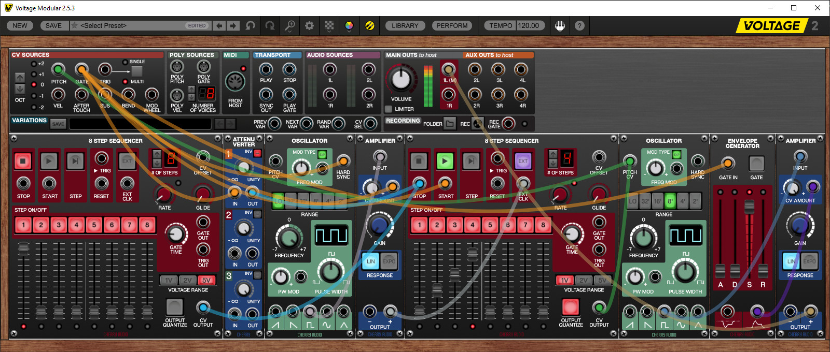Increase Number of Voices with up arrow
This screenshot has width=830, height=352.
click(191, 90)
